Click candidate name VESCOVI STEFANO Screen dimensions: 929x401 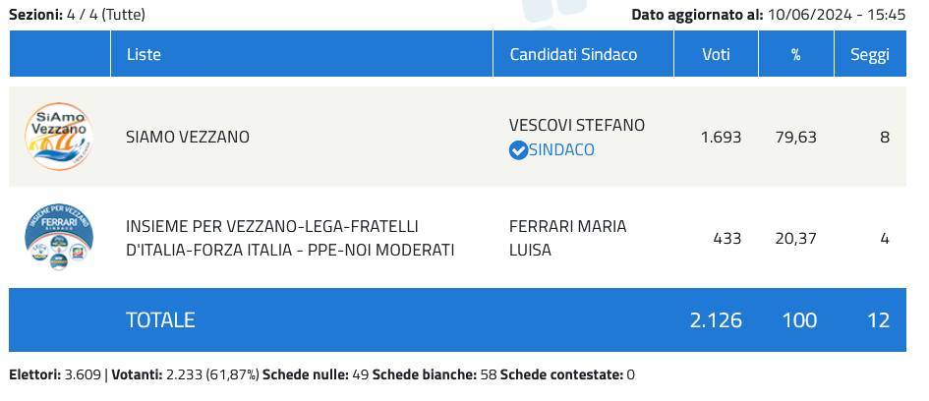click(577, 125)
